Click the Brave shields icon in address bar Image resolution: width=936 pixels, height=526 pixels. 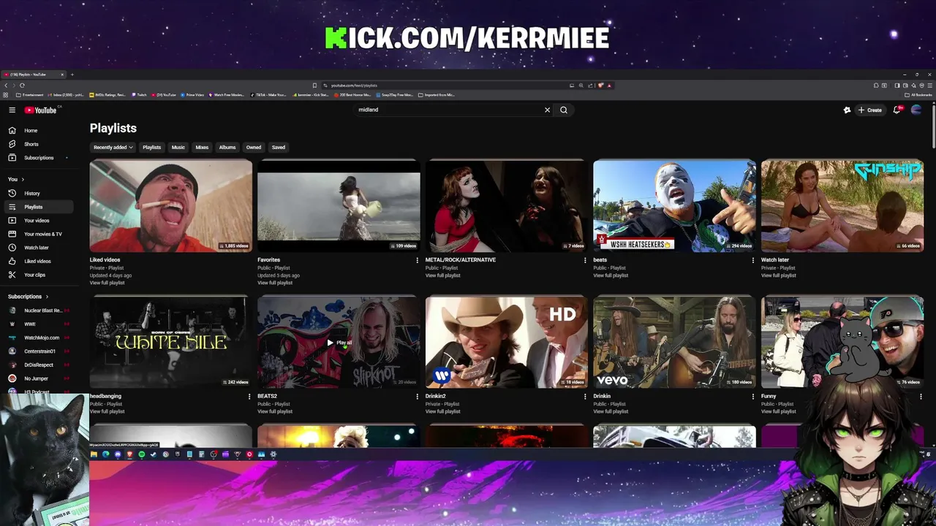point(600,85)
